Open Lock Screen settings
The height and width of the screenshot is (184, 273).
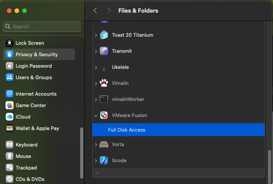pos(39,43)
